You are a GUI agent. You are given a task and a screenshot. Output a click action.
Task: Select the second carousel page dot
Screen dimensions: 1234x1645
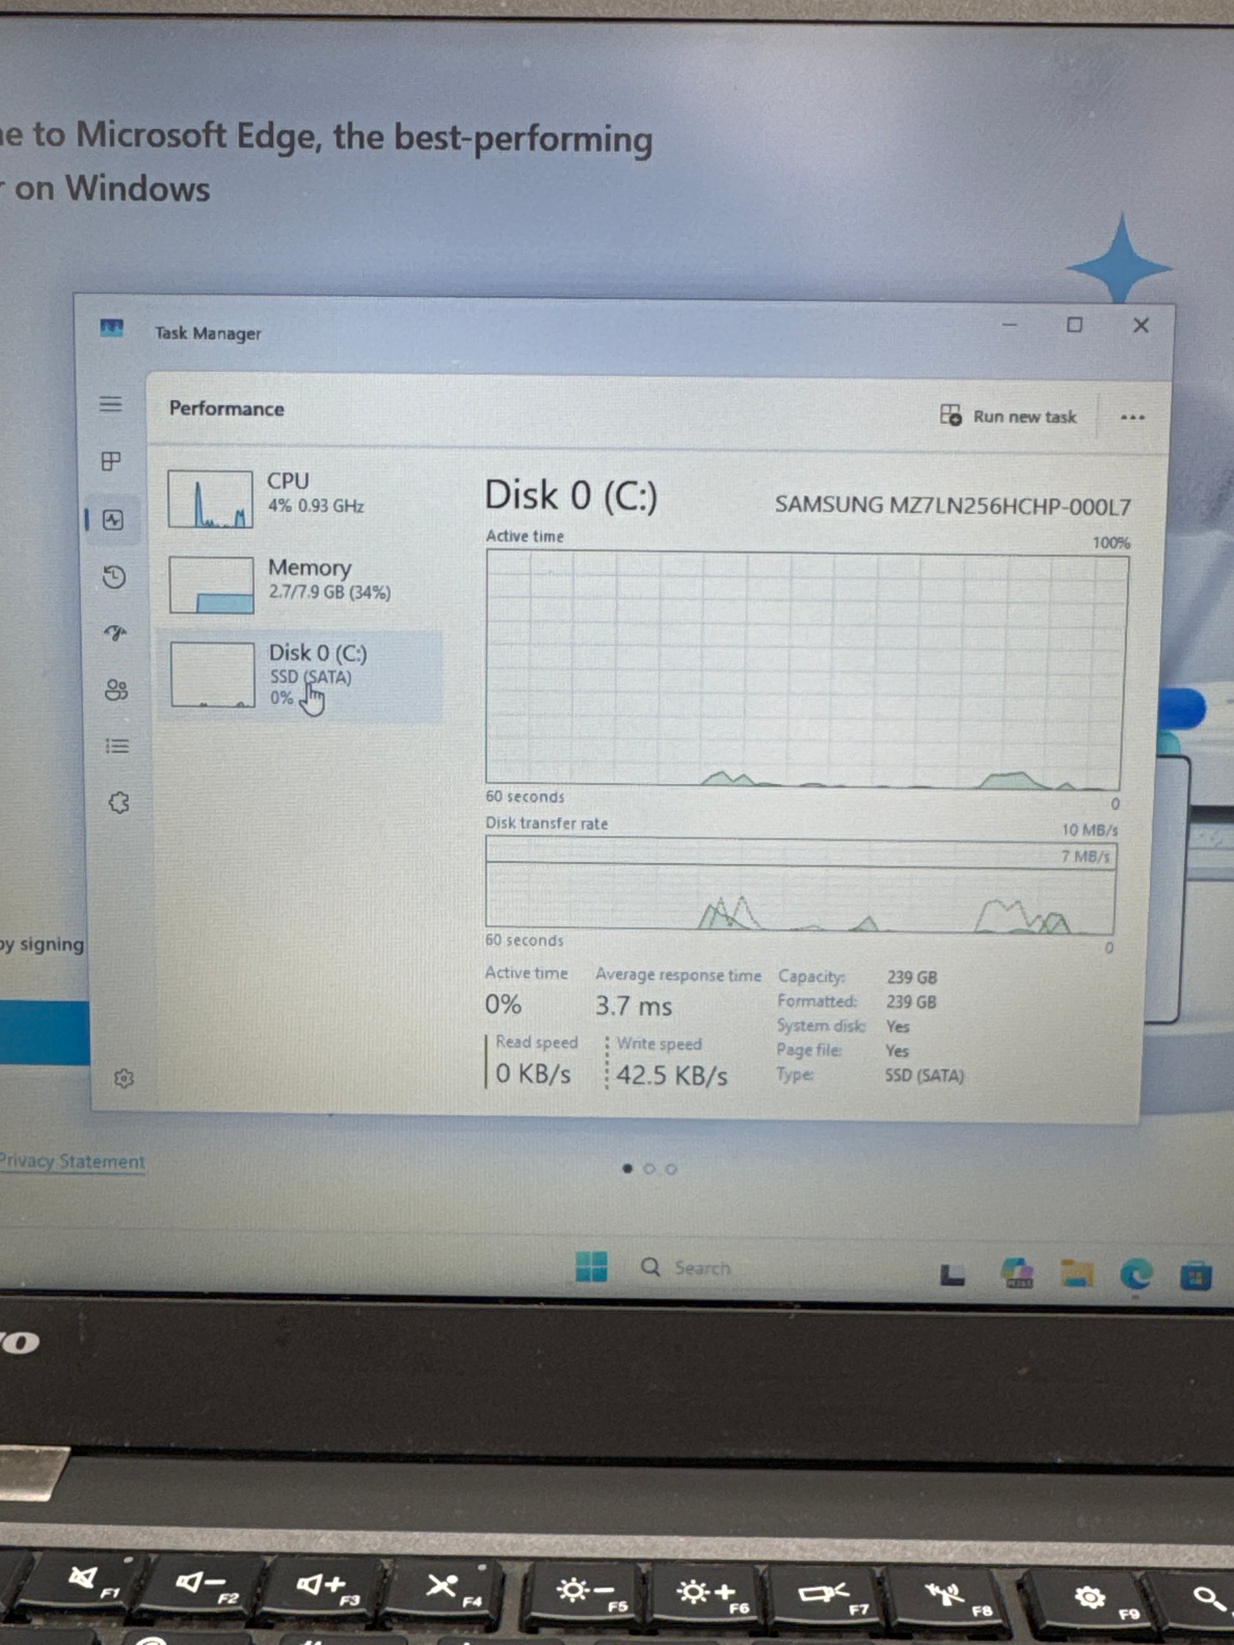[649, 1169]
